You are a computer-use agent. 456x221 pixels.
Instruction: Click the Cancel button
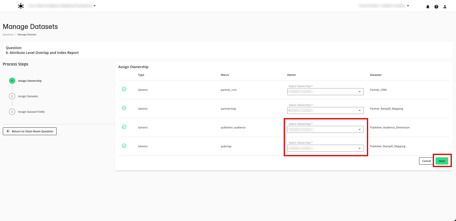426,161
